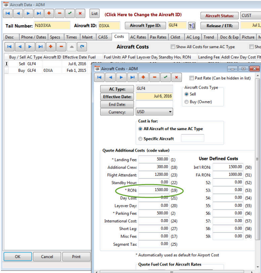Viewport: 261px width, 273px height.
Task: Click the gray up-triangle icon in Costs toolbar
Action: [72, 46]
